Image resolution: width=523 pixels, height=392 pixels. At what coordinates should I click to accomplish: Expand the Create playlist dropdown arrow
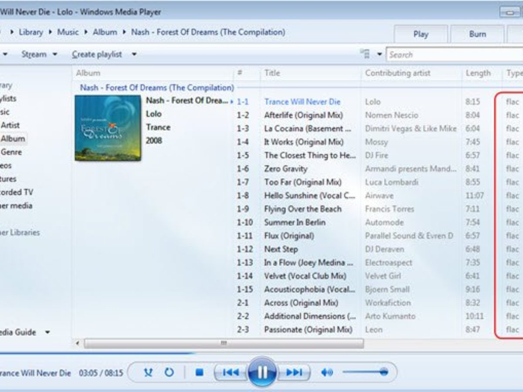pos(134,54)
